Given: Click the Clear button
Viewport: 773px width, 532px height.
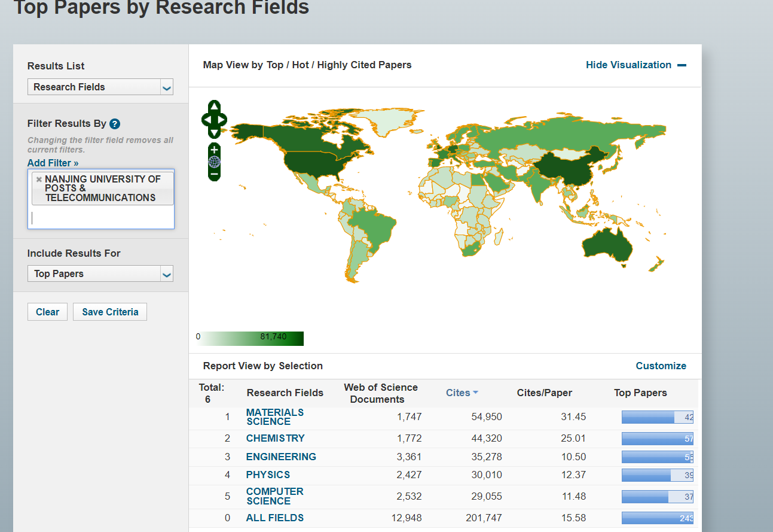Looking at the screenshot, I should (47, 312).
